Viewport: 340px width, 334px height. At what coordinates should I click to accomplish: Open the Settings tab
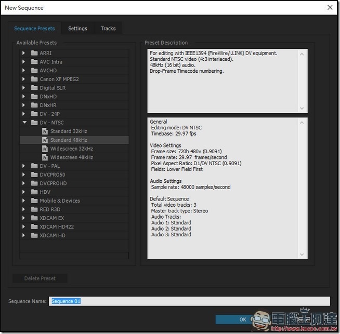77,29
